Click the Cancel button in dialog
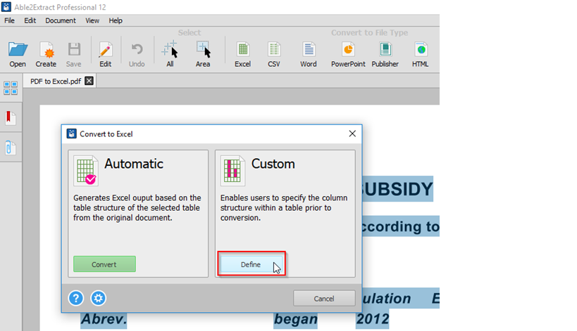Image resolution: width=577 pixels, height=331 pixels. click(x=324, y=299)
